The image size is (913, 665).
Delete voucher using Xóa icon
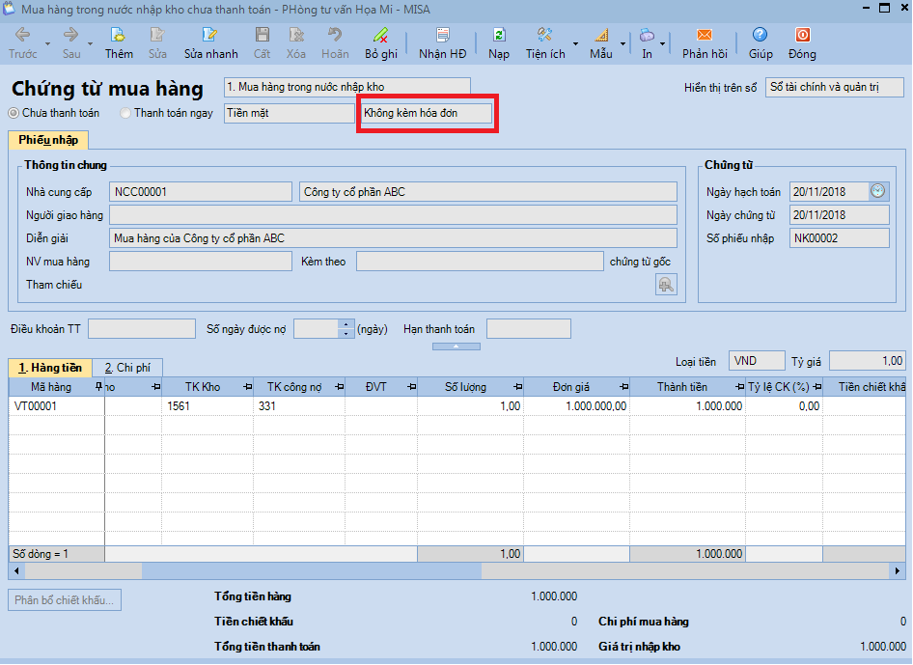tap(295, 43)
